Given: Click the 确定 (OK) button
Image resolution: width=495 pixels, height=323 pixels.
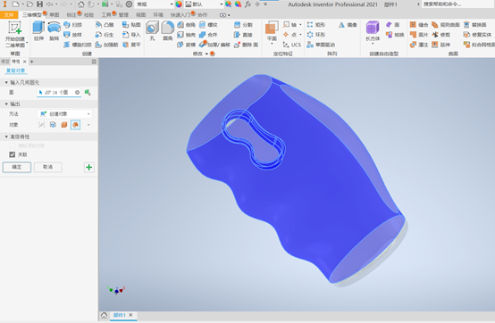Looking at the screenshot, I should pos(17,167).
